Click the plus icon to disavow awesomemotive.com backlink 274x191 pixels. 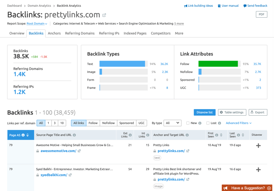tap(258, 145)
